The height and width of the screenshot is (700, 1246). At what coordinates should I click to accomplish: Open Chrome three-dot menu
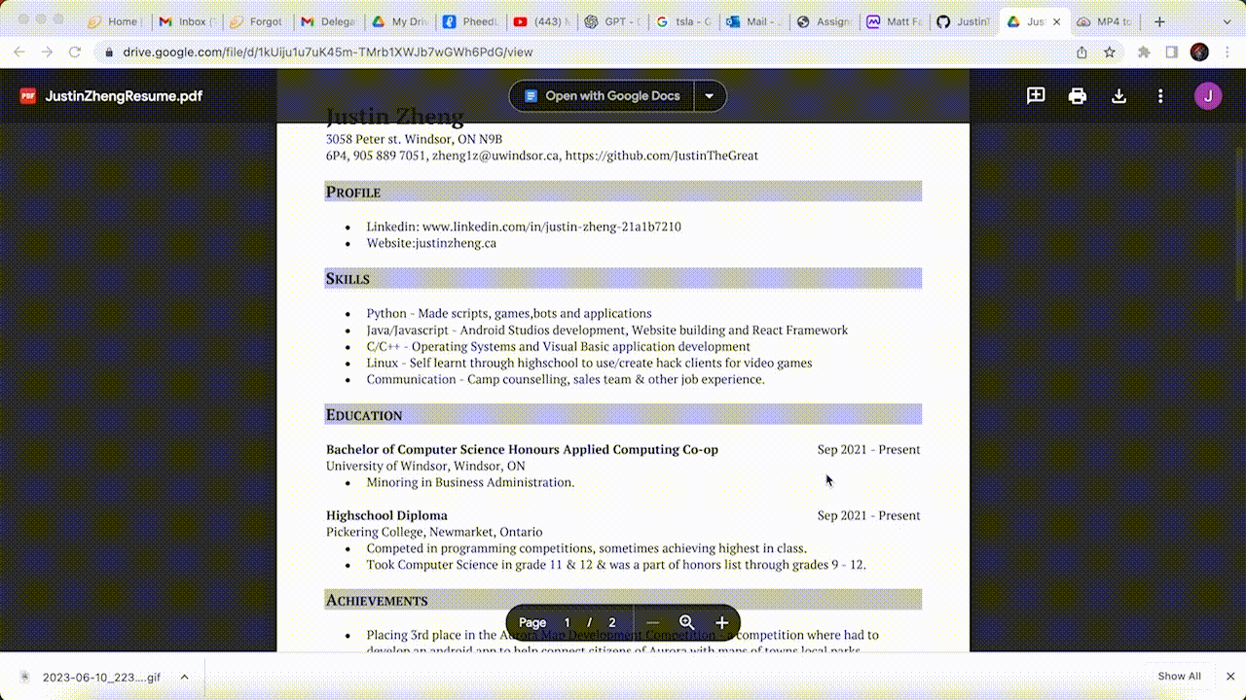coord(1227,52)
